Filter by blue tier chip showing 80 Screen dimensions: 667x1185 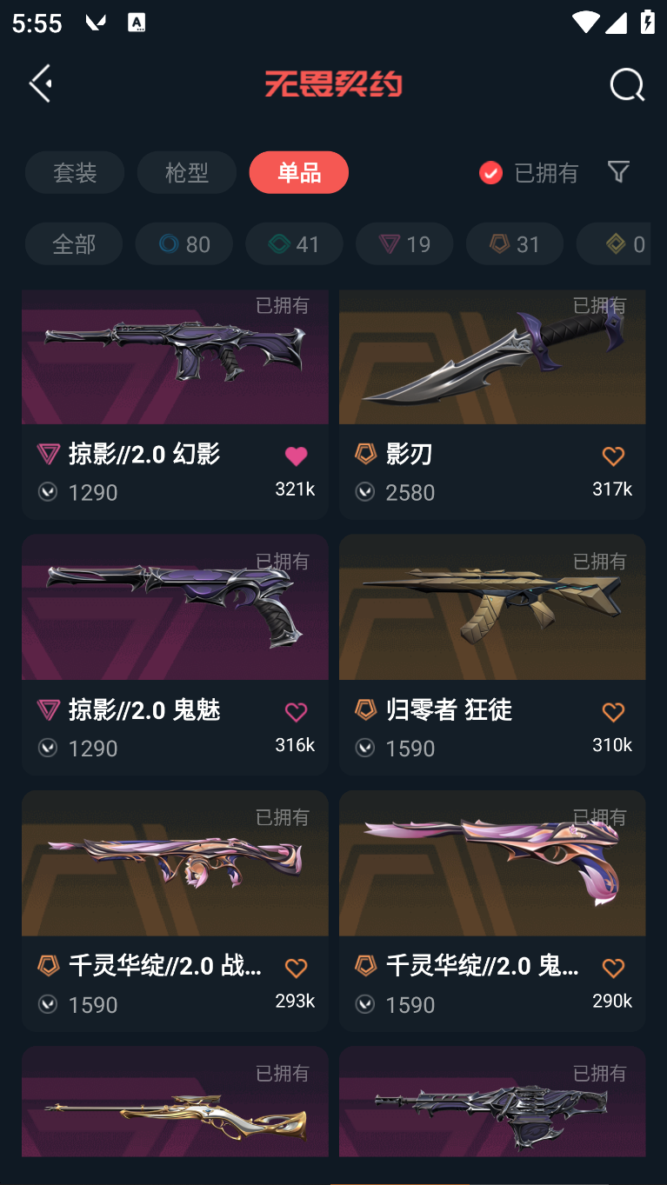(x=184, y=243)
